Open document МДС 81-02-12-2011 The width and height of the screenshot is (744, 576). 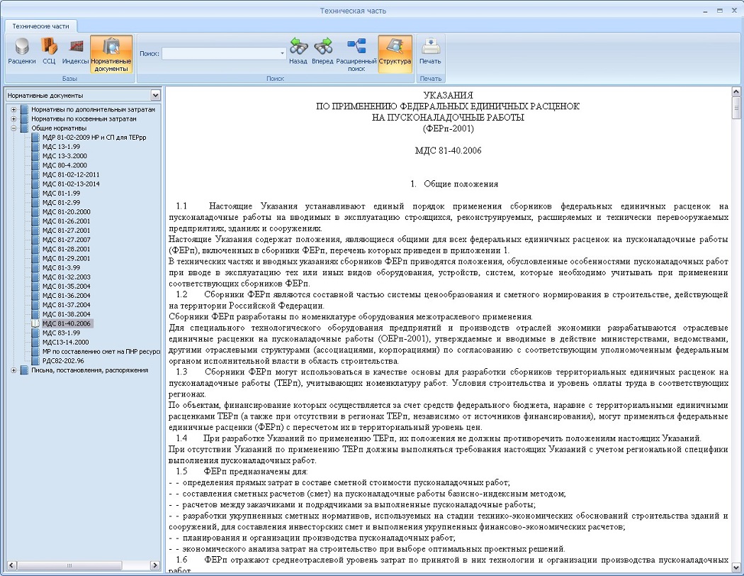(x=71, y=175)
